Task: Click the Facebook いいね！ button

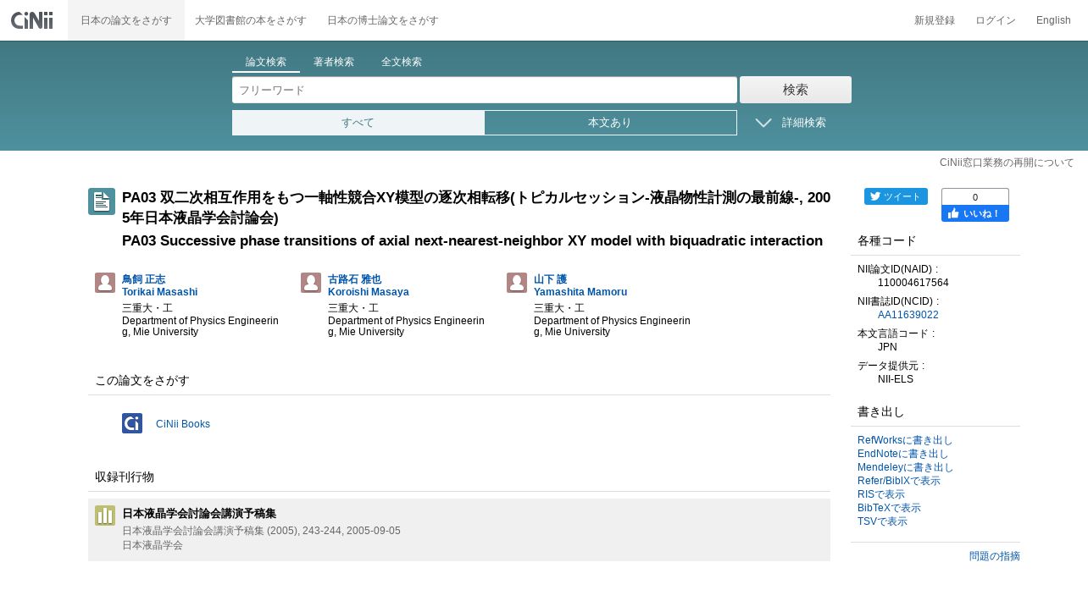Action: coord(975,213)
